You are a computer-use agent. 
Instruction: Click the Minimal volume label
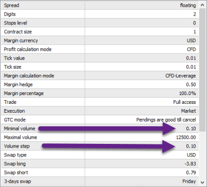coord(20,129)
